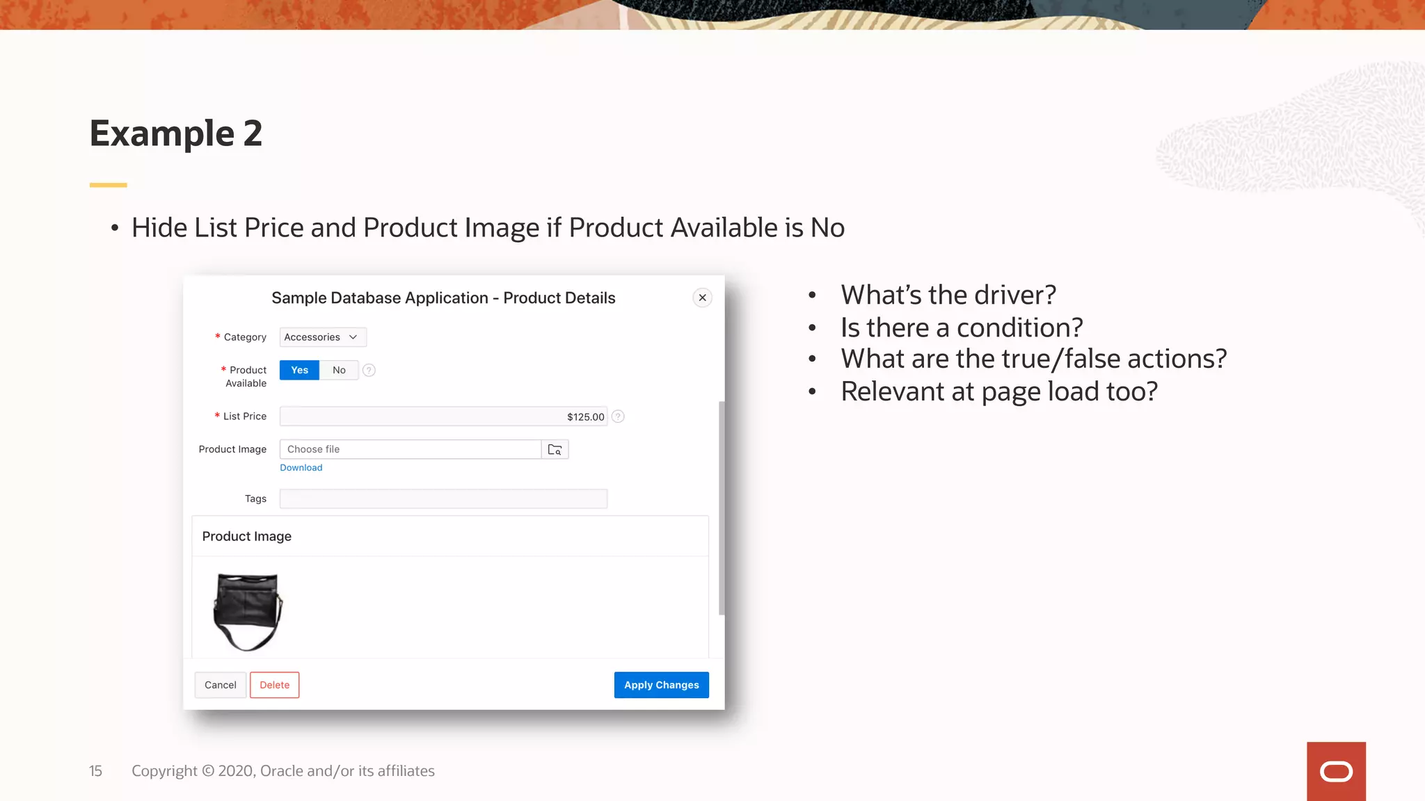Click the copyright 2020 Oracle footer text
The height and width of the screenshot is (801, 1425).
(283, 771)
